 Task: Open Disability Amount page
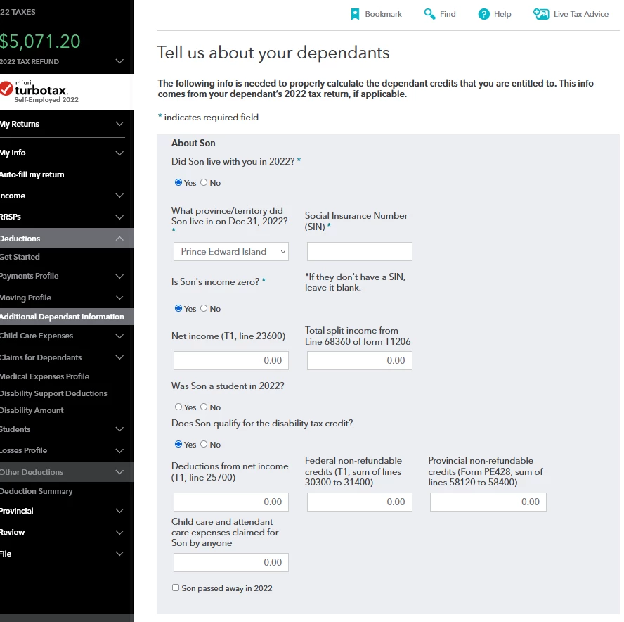click(x=32, y=410)
